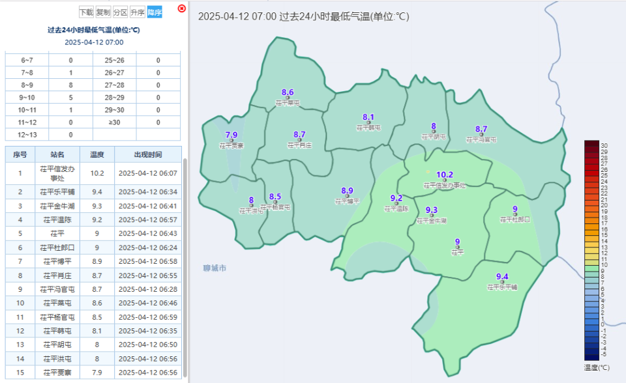Click the 9~10 range cell
626x383 pixels.
[x=27, y=97]
